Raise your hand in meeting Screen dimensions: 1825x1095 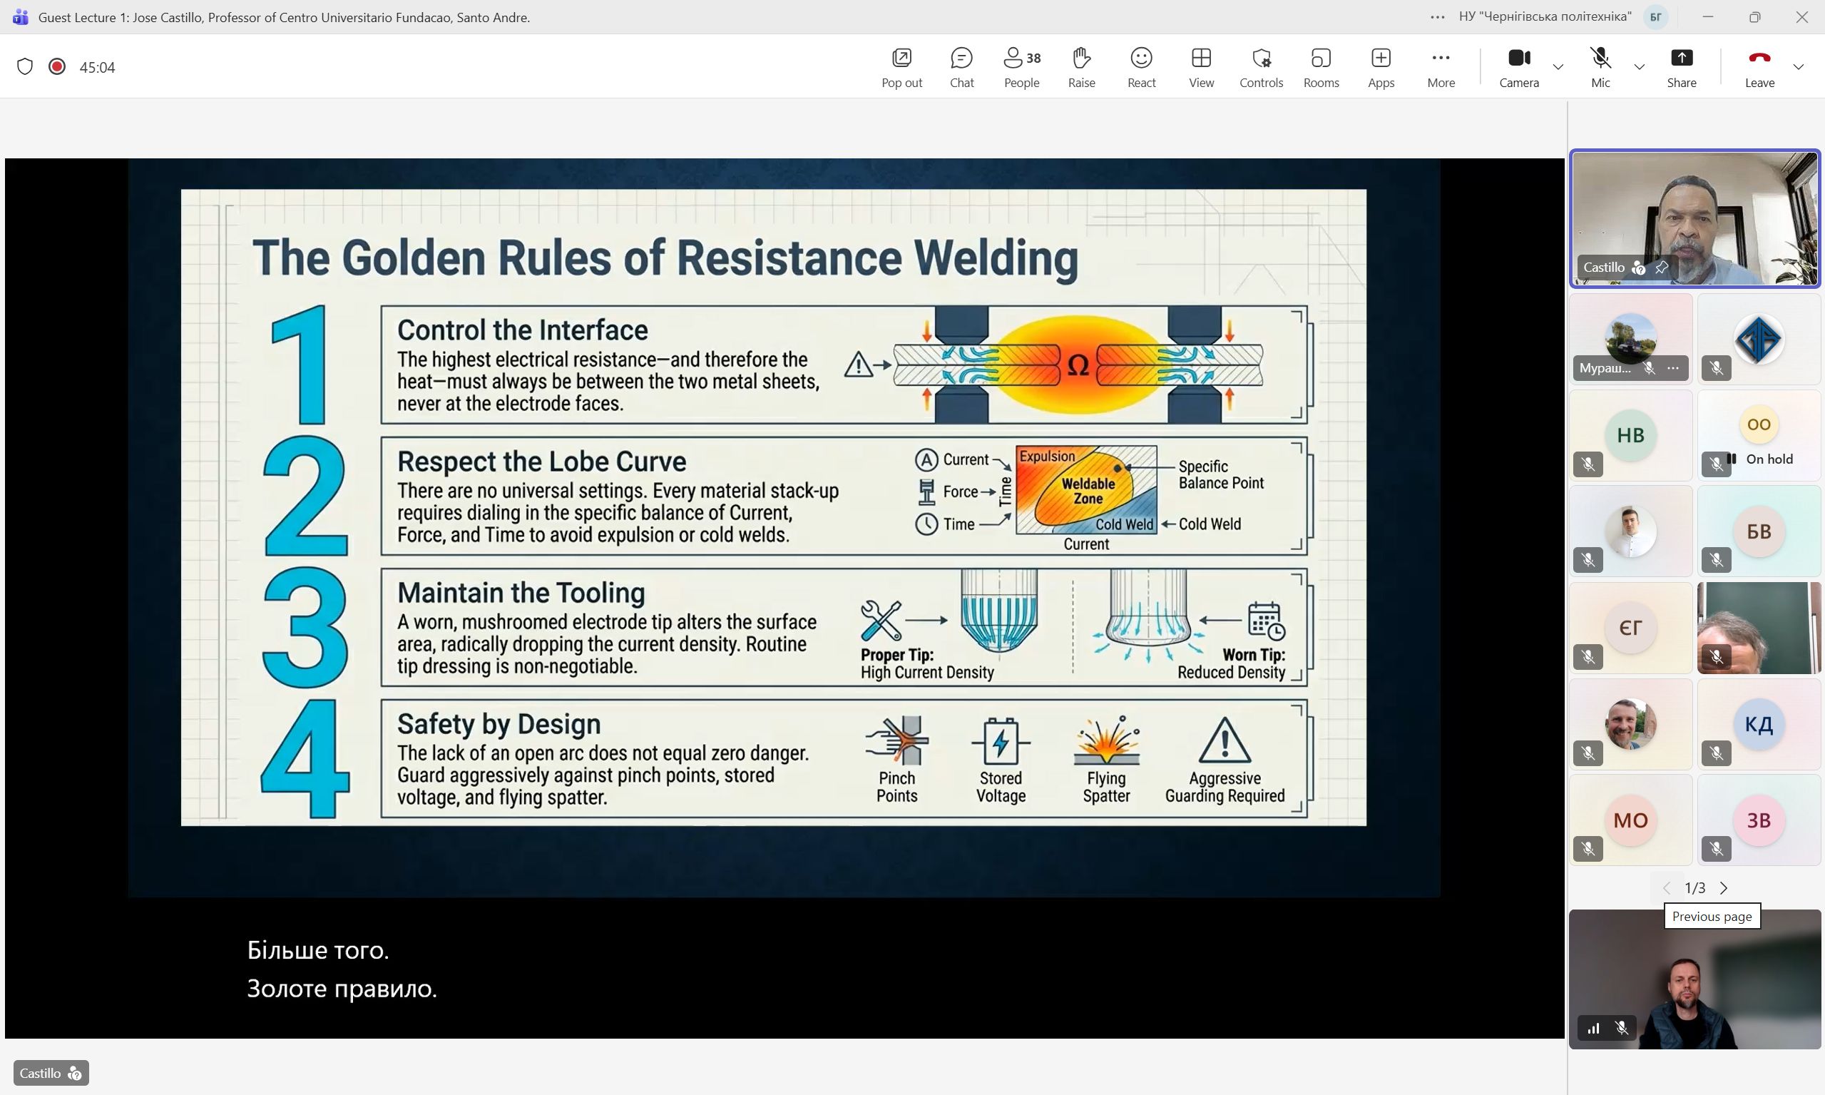[1081, 66]
